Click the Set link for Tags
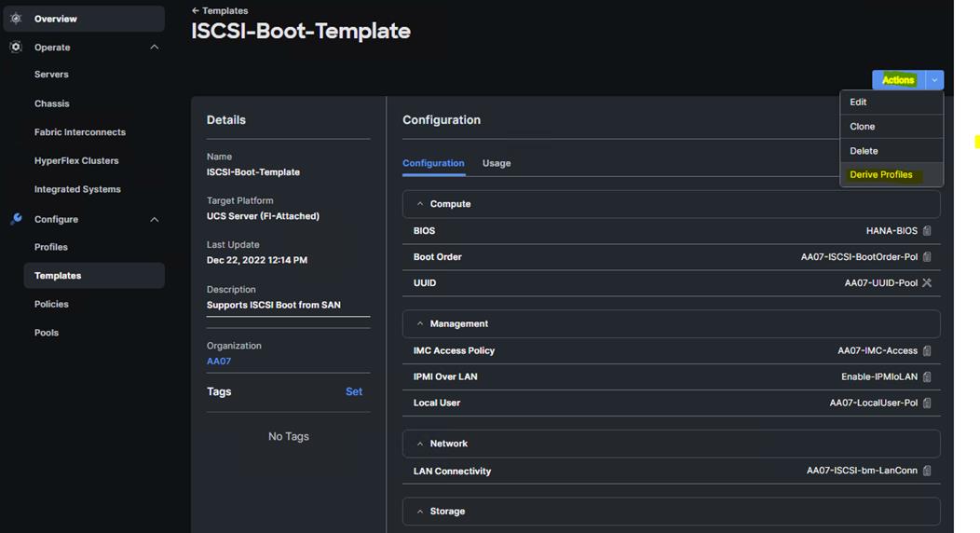The image size is (980, 533). 354,391
